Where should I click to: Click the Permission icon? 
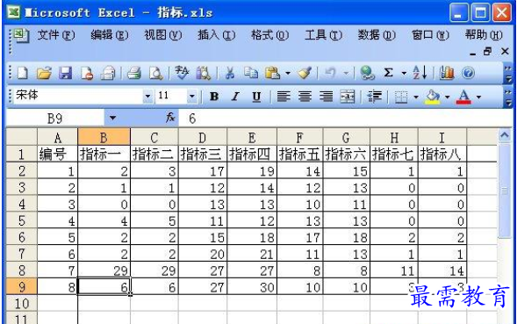pos(87,73)
